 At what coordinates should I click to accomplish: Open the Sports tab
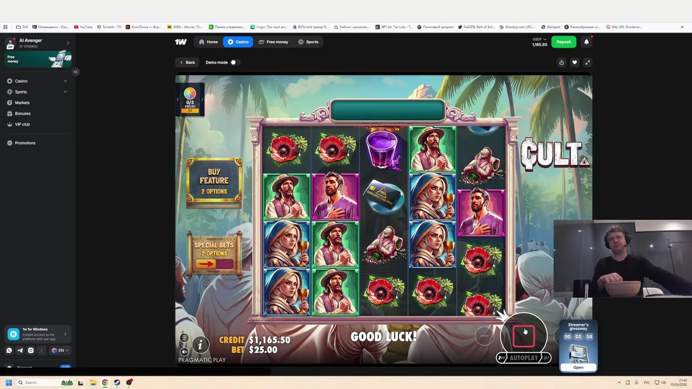[308, 42]
